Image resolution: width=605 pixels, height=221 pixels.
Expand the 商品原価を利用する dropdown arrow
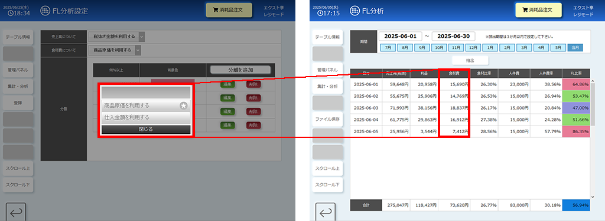point(138,50)
